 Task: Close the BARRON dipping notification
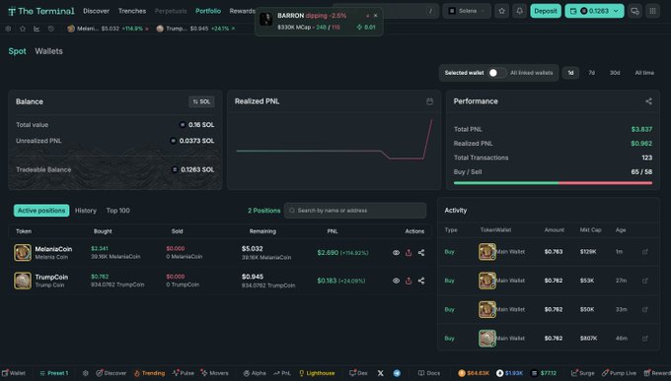[x=375, y=16]
